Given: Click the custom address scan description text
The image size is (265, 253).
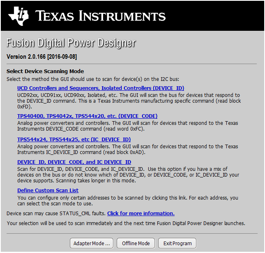Looking at the screenshot, I should 127,200.
